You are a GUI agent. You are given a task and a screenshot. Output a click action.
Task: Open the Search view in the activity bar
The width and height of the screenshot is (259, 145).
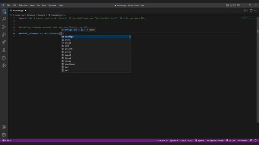4,19
